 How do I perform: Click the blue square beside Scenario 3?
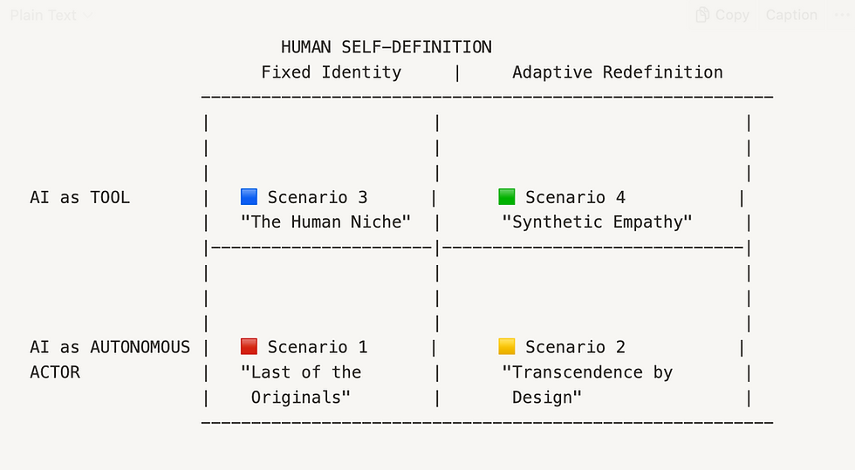point(250,197)
